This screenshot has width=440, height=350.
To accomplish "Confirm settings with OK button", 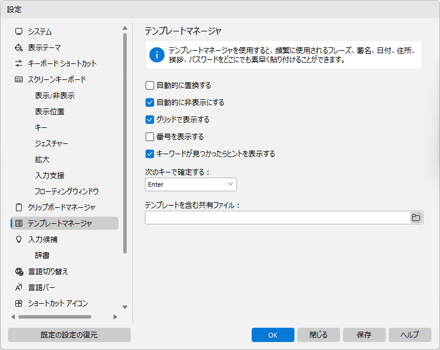I will (273, 335).
